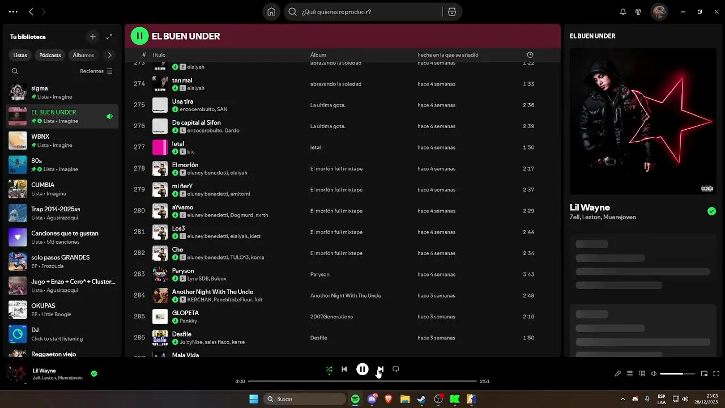Image resolution: width=725 pixels, height=408 pixels.
Task: Open album link "La ultima gota." on Una tira
Action: (x=327, y=105)
